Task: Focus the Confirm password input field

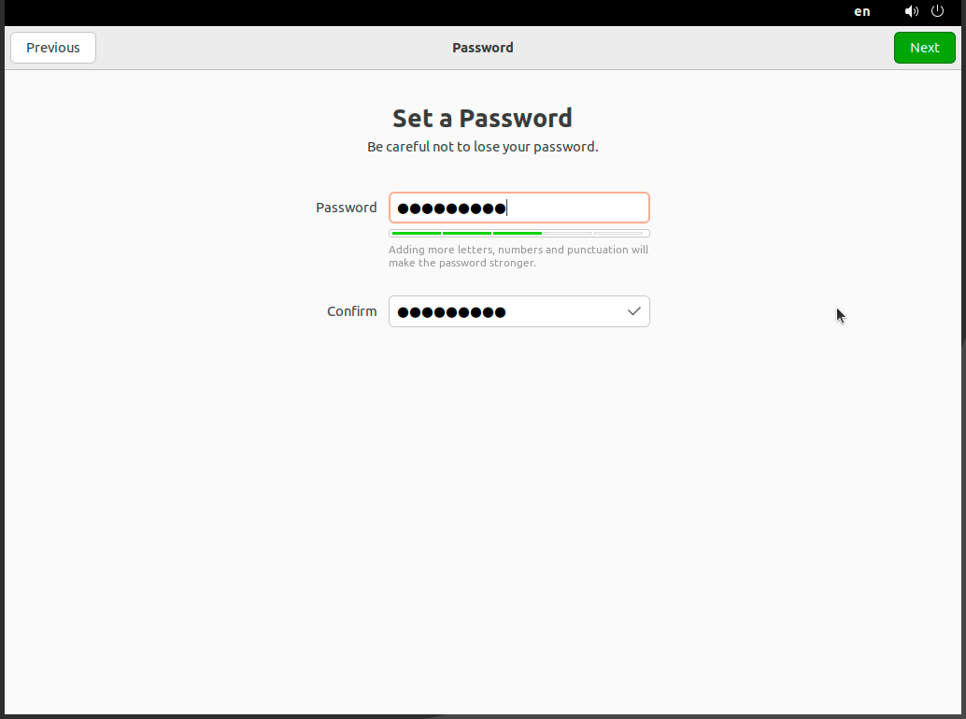Action: click(519, 311)
